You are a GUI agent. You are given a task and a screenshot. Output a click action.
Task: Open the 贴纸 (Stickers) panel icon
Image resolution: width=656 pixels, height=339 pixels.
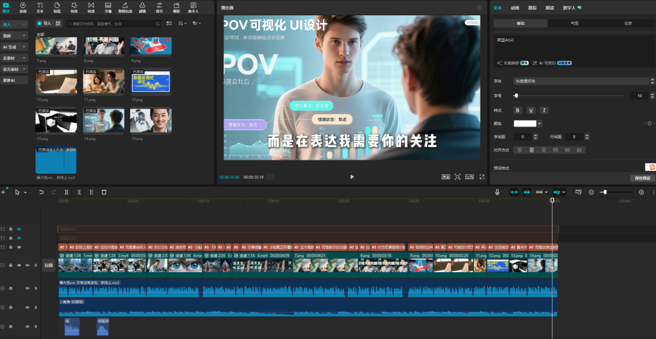(x=56, y=7)
